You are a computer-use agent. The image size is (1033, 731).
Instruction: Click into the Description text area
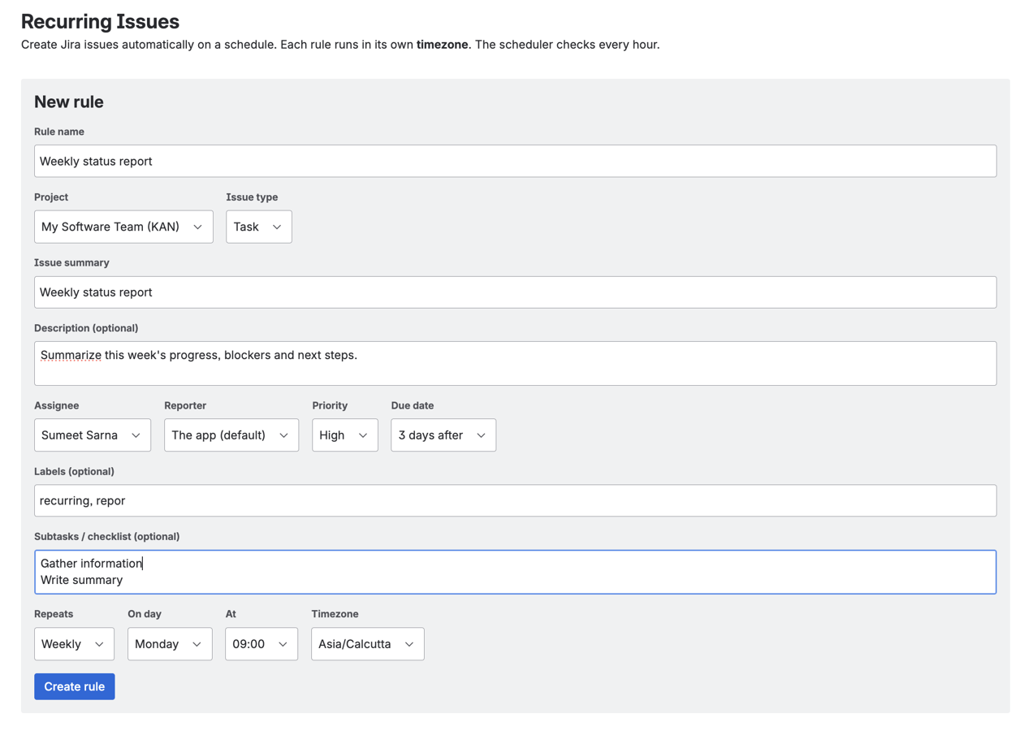(x=516, y=363)
